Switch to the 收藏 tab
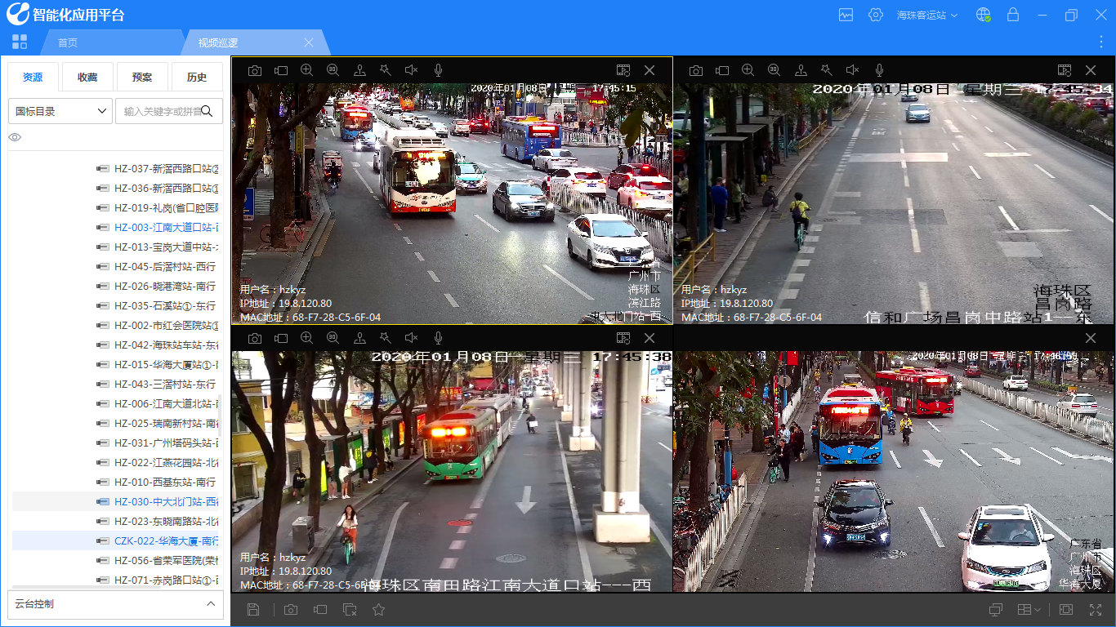The height and width of the screenshot is (627, 1116). (x=87, y=77)
